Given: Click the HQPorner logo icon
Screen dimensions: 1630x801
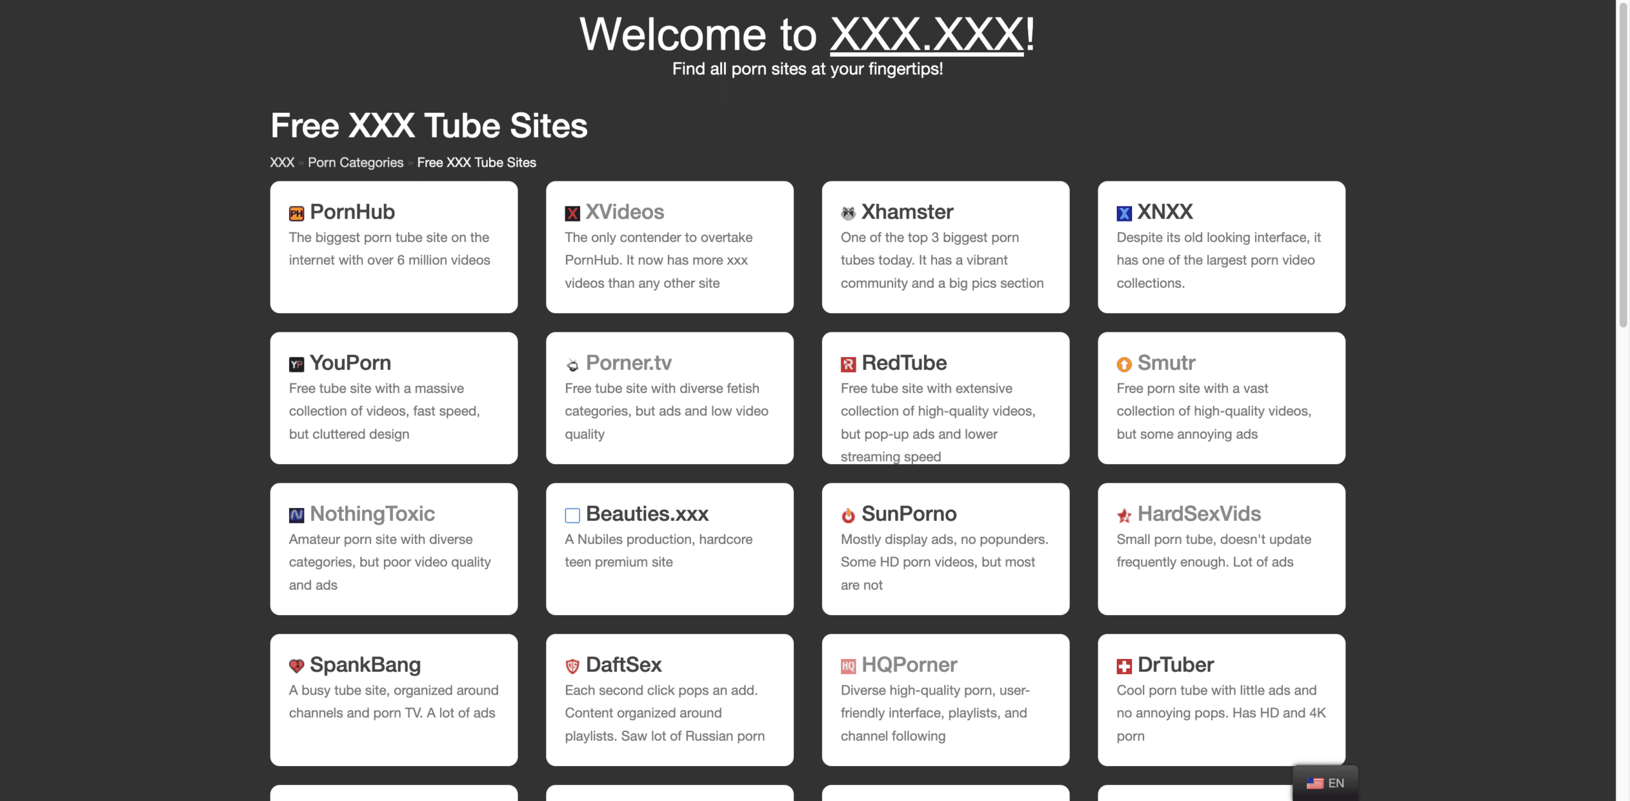Looking at the screenshot, I should pos(847,665).
